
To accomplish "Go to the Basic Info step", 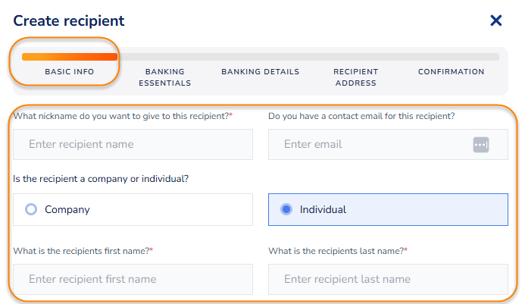I will pyautogui.click(x=69, y=72).
